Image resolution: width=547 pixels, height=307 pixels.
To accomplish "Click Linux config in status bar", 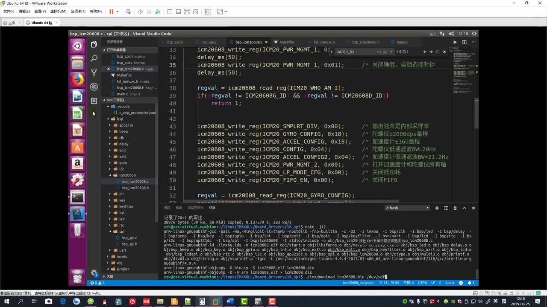I will pos(450,283).
